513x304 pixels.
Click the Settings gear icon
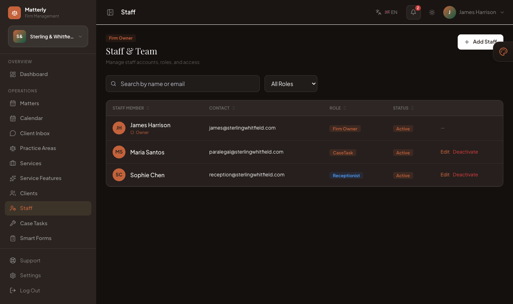coord(13,276)
